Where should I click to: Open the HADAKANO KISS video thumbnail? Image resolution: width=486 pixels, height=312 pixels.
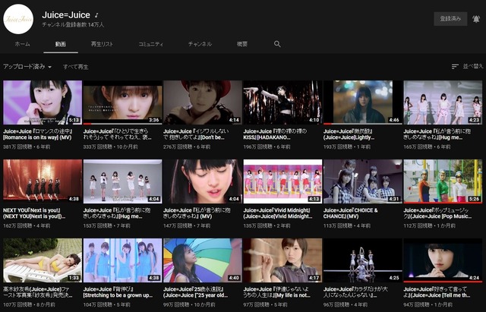click(282, 102)
